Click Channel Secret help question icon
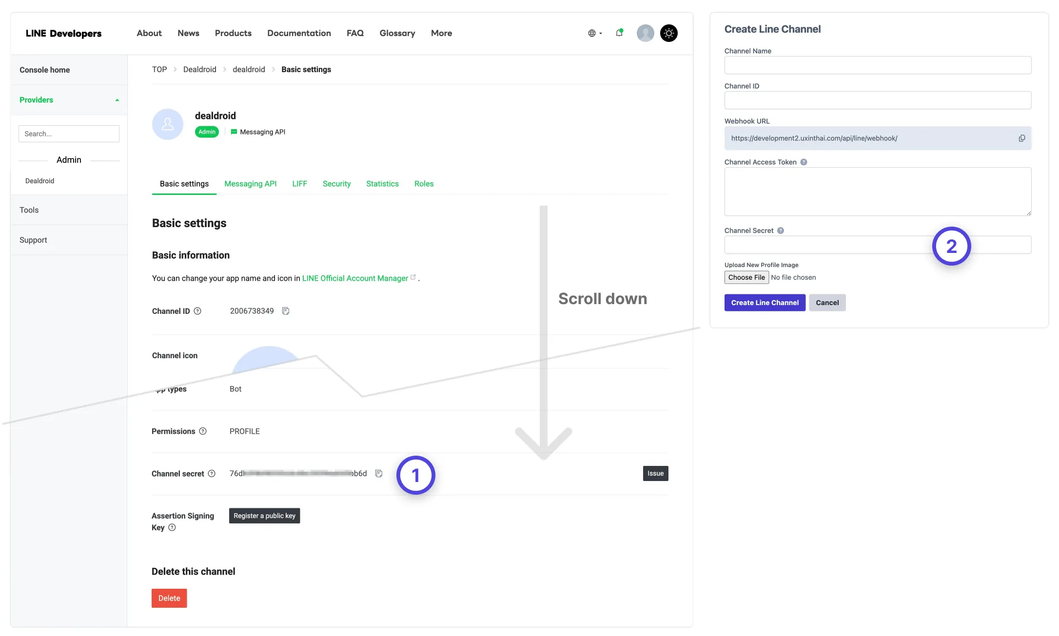The width and height of the screenshot is (1059, 636). (x=781, y=231)
